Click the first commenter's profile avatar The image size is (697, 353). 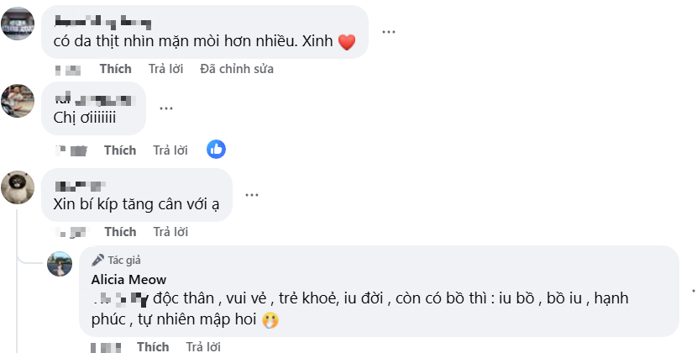tap(18, 23)
